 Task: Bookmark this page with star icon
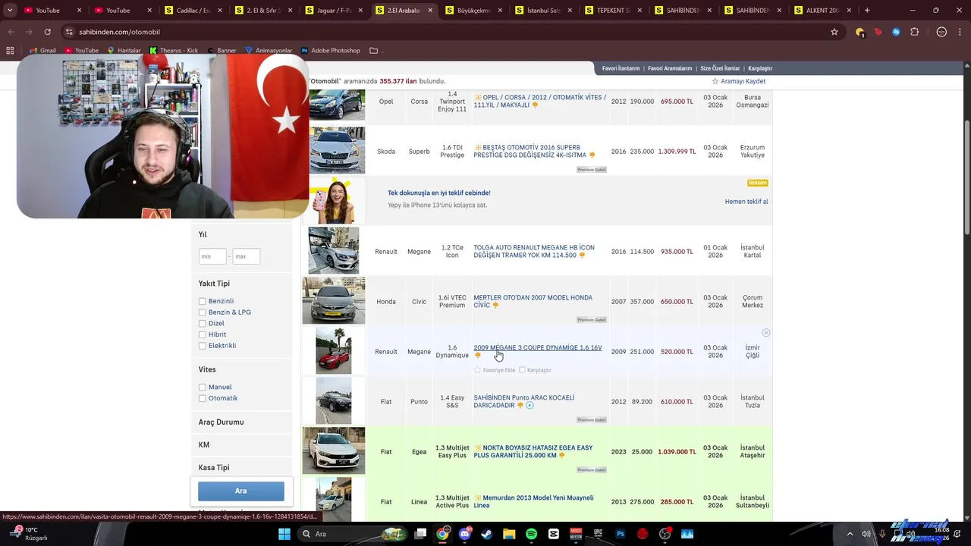tap(834, 32)
